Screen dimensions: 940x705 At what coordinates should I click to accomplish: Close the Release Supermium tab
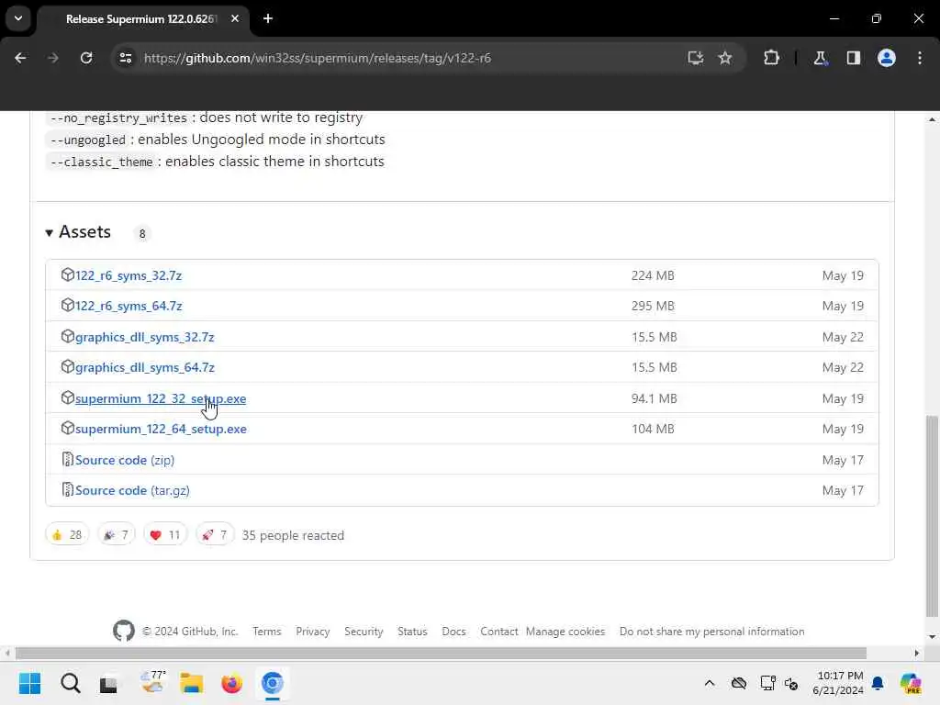235,18
